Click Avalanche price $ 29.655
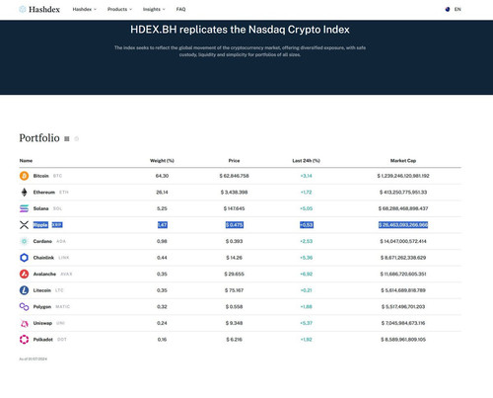 [234, 274]
